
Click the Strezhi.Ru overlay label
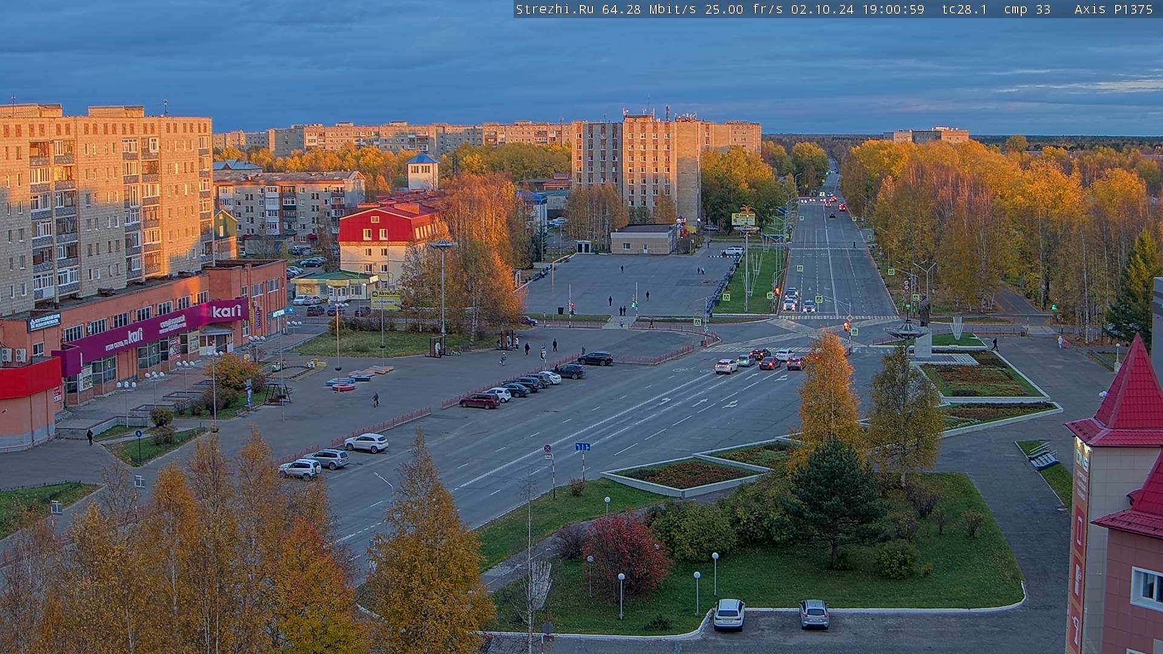point(555,9)
